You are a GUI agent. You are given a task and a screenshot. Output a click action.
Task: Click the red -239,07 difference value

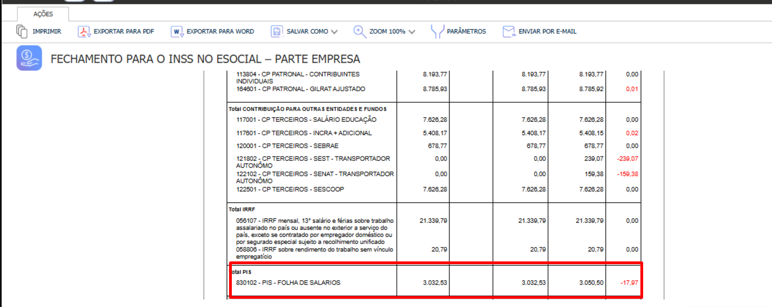click(x=628, y=159)
